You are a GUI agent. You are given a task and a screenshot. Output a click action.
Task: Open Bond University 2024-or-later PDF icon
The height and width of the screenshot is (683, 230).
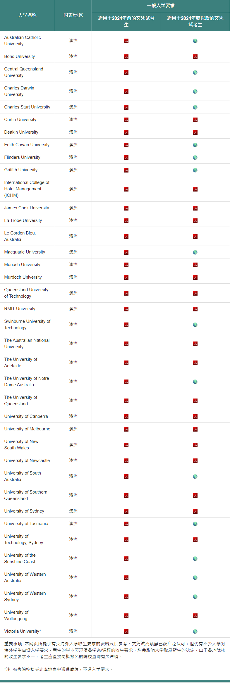click(195, 57)
